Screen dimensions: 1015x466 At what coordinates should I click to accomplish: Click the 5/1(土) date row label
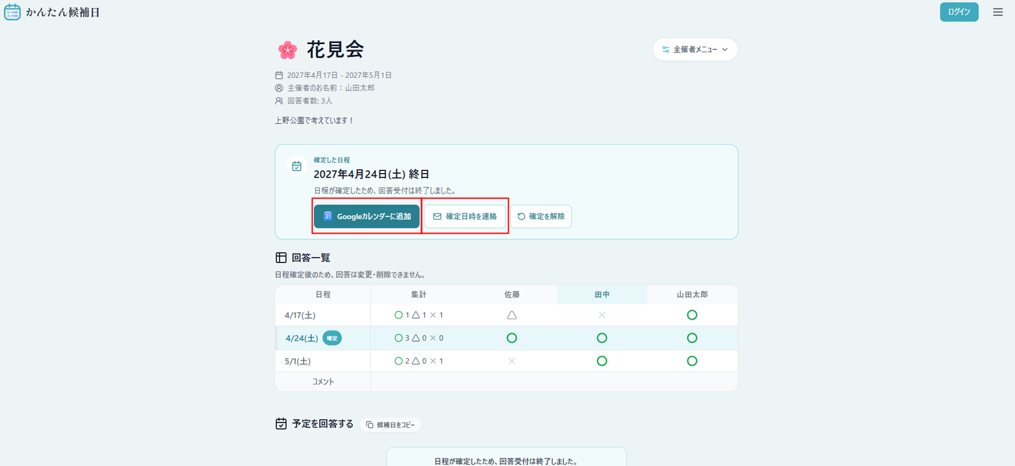(298, 361)
